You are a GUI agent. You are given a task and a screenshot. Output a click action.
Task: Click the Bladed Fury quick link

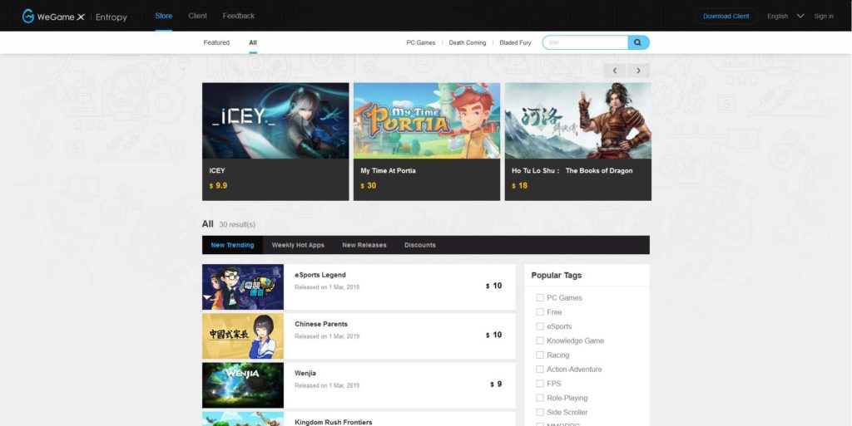pos(515,42)
